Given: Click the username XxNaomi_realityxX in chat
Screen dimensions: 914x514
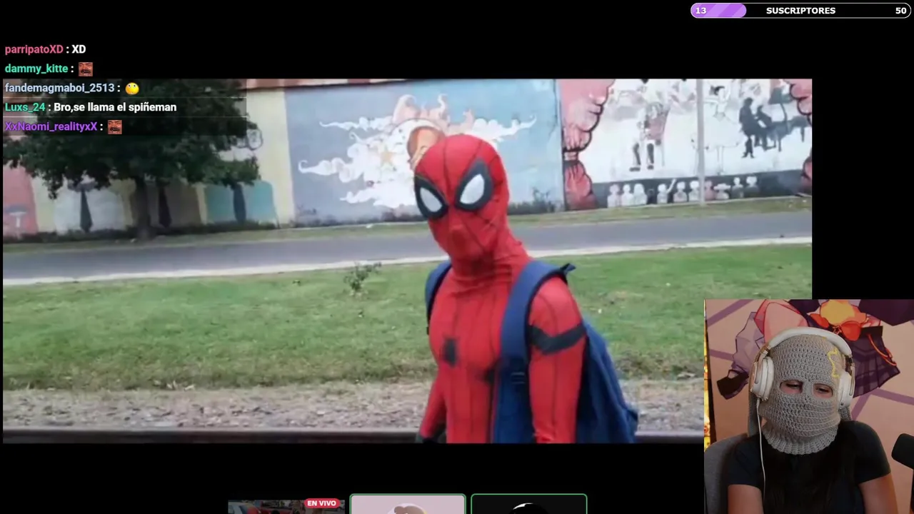Looking at the screenshot, I should (51, 126).
